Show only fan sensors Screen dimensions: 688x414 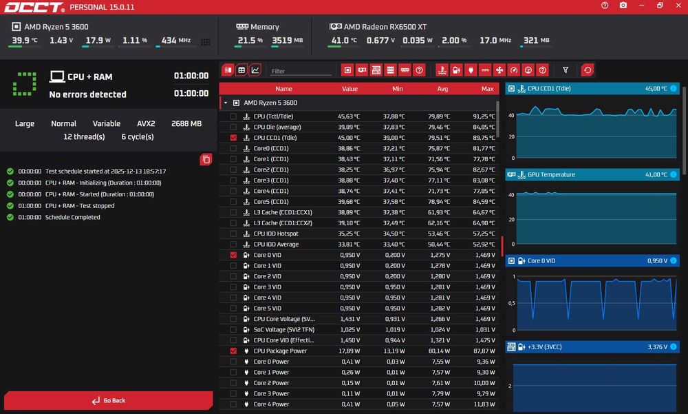pyautogui.click(x=499, y=70)
